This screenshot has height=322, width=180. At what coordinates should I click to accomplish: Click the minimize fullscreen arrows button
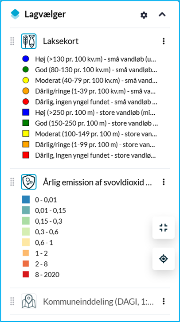pyautogui.click(x=164, y=228)
